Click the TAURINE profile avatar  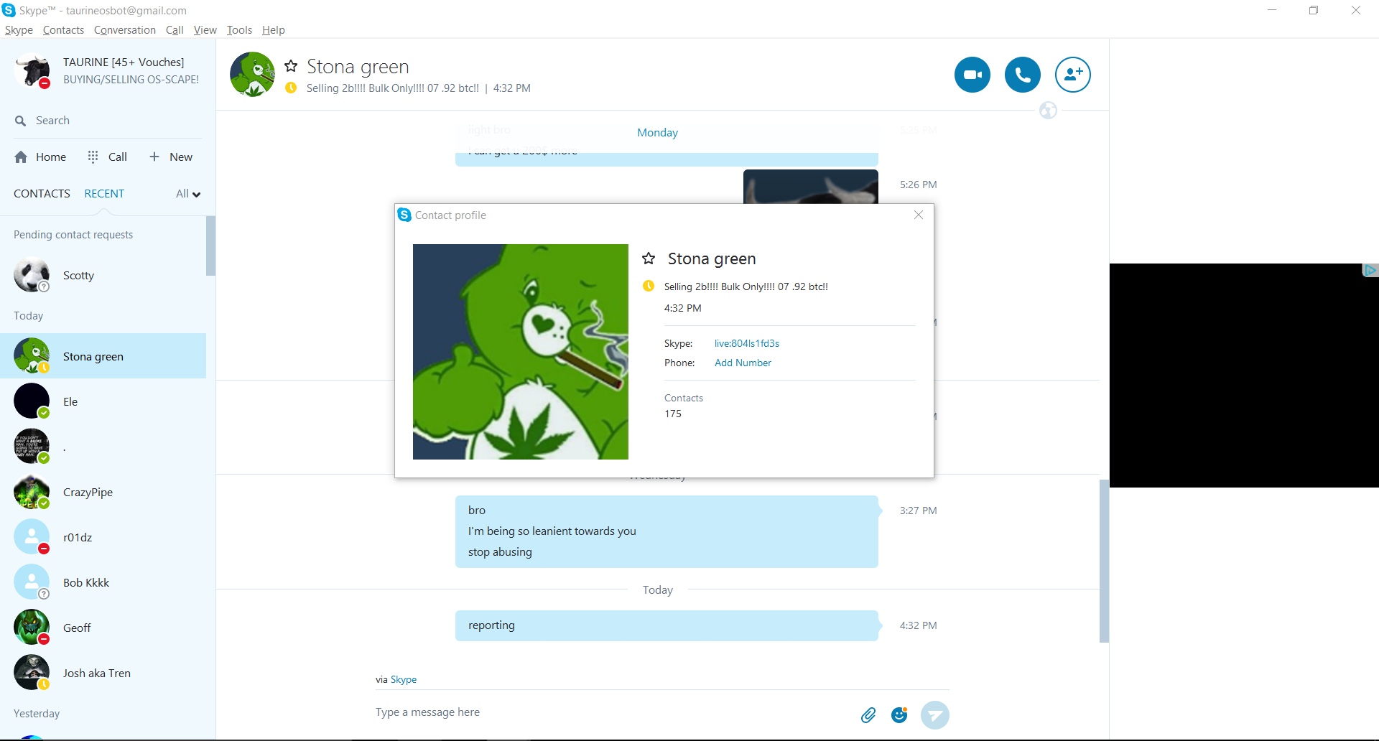point(32,70)
